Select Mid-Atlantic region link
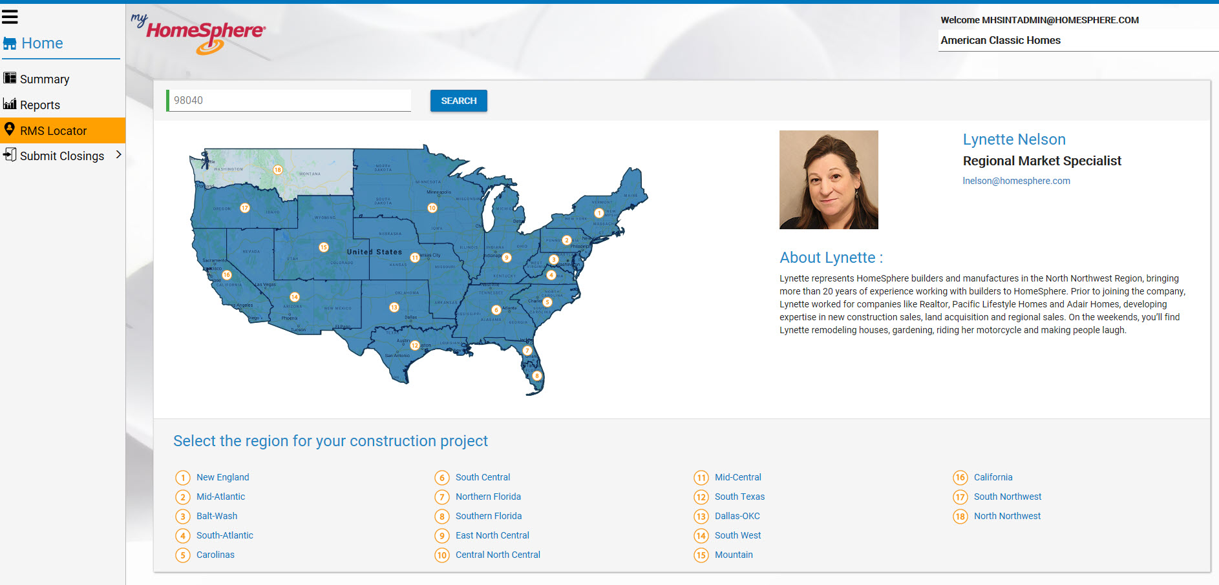The image size is (1219, 585). tap(220, 497)
